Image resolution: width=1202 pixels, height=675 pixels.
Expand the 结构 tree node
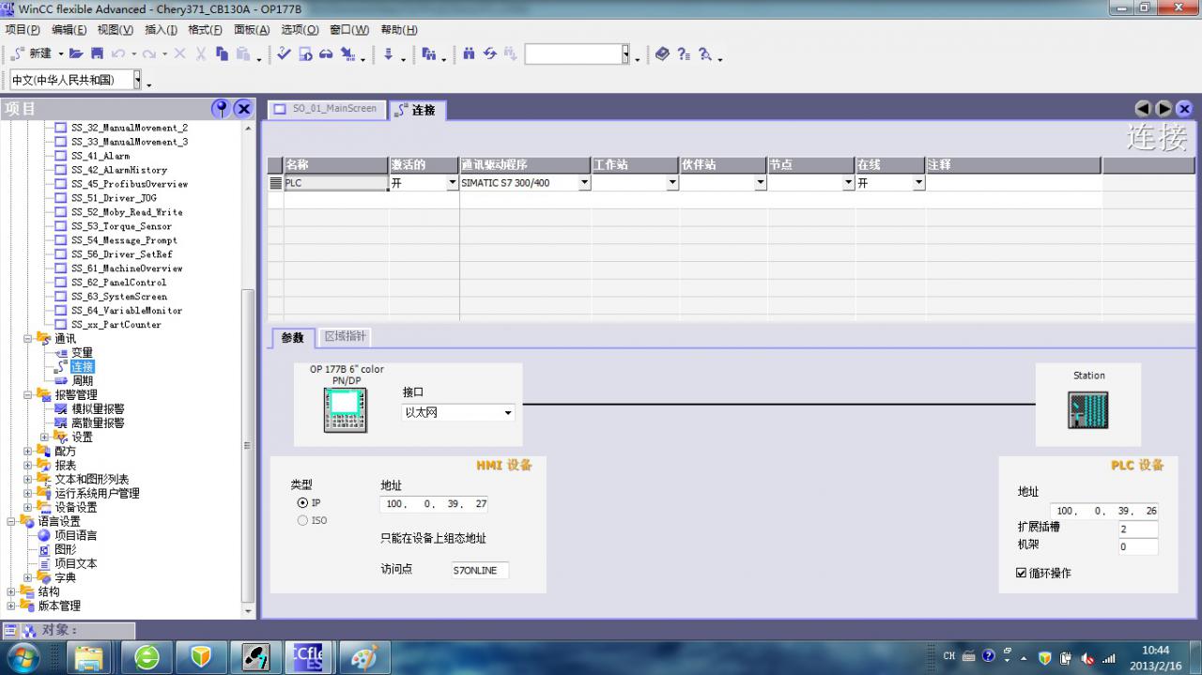pos(11,591)
